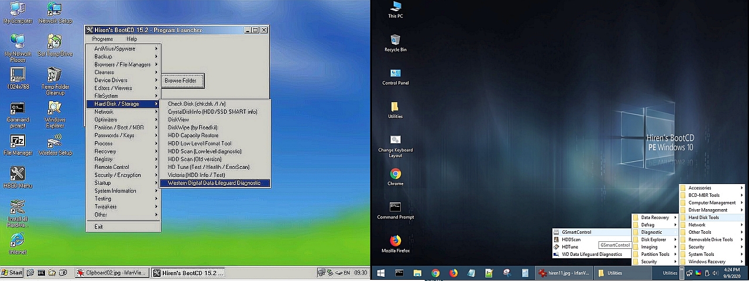Select Victoria (HDD Info / Test)
This screenshot has width=749, height=281.
pyautogui.click(x=215, y=175)
